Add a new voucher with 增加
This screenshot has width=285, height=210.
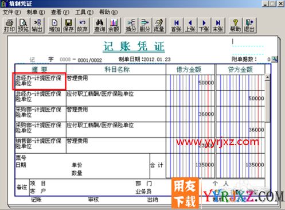pos(54,25)
